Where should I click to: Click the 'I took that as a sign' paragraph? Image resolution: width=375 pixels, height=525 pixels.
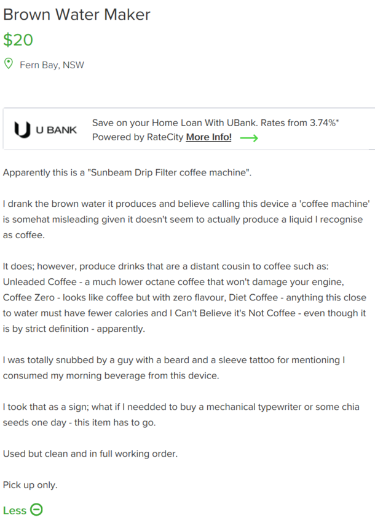pyautogui.click(x=181, y=414)
